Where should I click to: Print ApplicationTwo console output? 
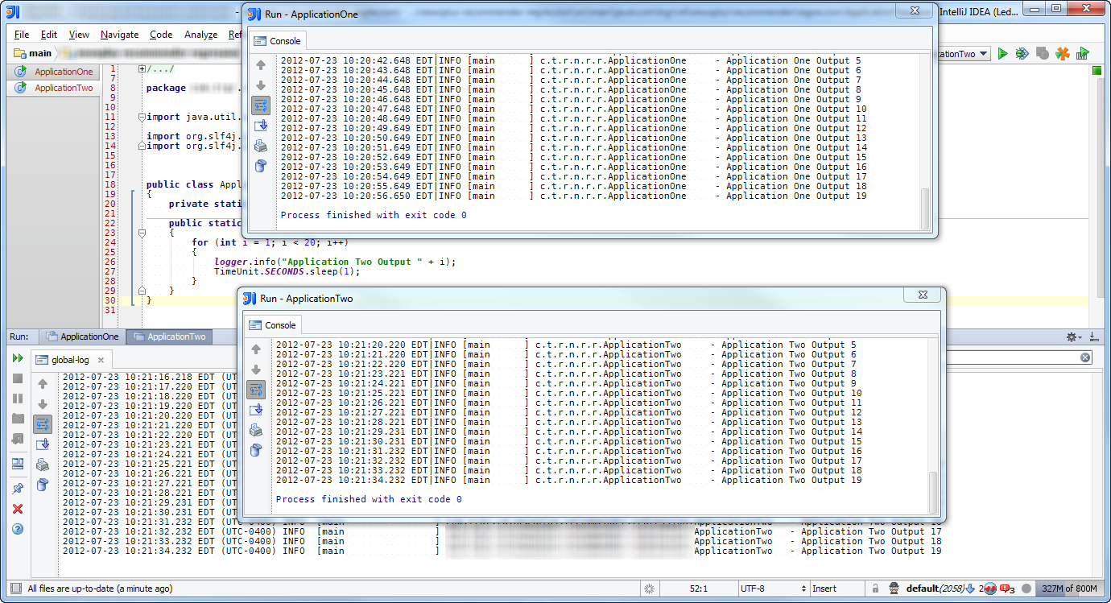click(256, 430)
